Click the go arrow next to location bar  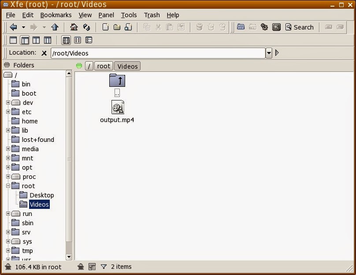point(277,53)
